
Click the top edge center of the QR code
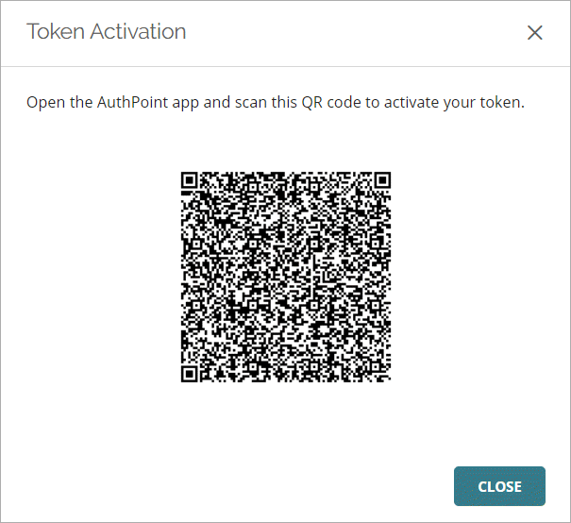point(286,174)
